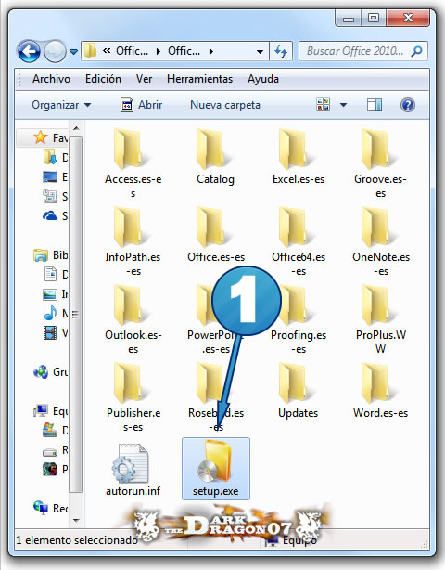Click the search magnifier icon
Viewport: 445px width, 570px height.
coord(416,51)
